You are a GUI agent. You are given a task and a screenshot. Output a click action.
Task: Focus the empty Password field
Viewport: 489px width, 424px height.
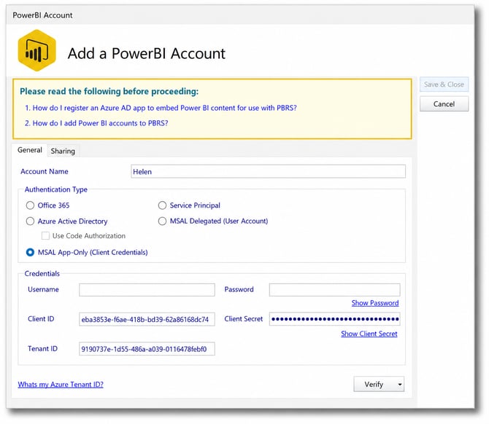pyautogui.click(x=334, y=290)
